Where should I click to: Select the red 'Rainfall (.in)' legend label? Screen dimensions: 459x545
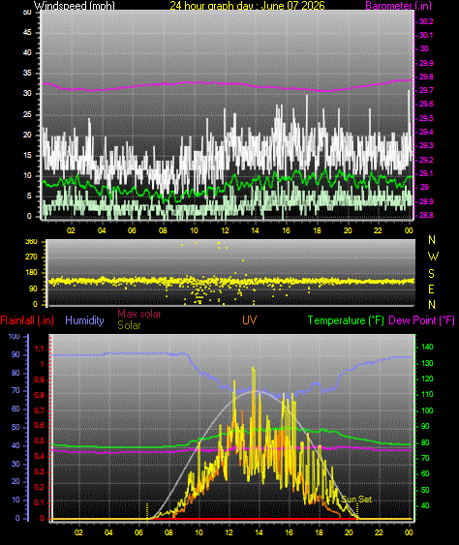27,320
